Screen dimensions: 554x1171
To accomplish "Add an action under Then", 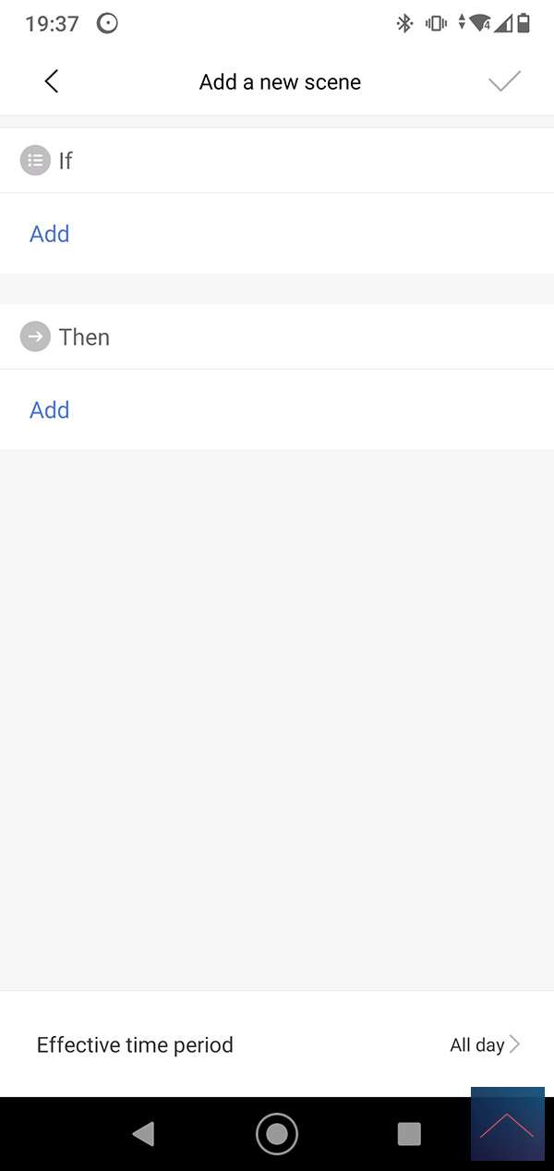I will pos(50,410).
